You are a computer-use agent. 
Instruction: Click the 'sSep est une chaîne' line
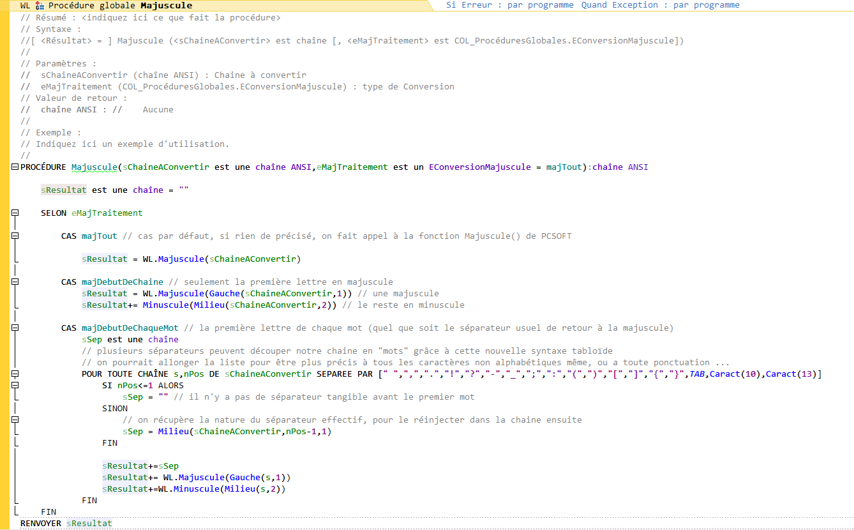pos(130,340)
